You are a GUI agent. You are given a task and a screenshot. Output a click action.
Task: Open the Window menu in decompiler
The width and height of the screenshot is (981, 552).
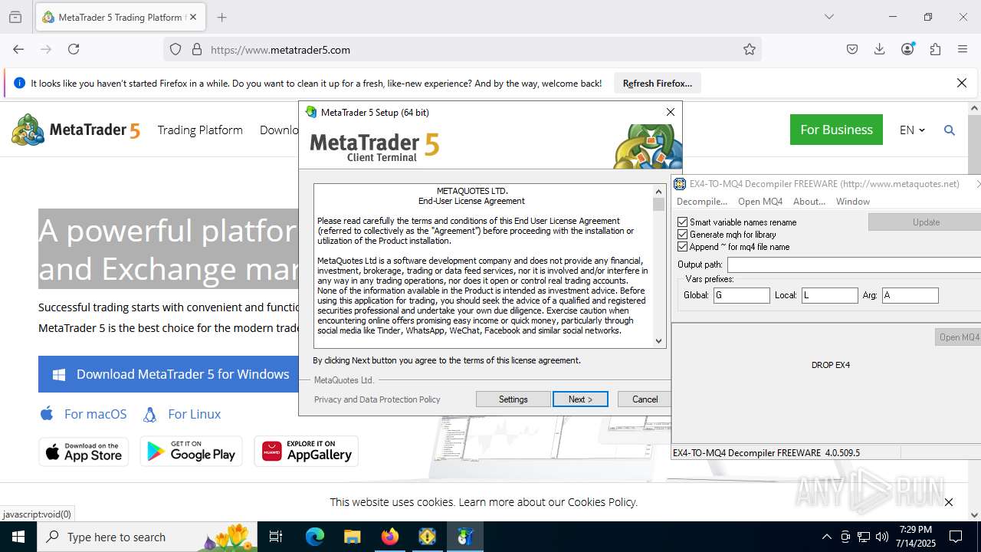(x=853, y=202)
